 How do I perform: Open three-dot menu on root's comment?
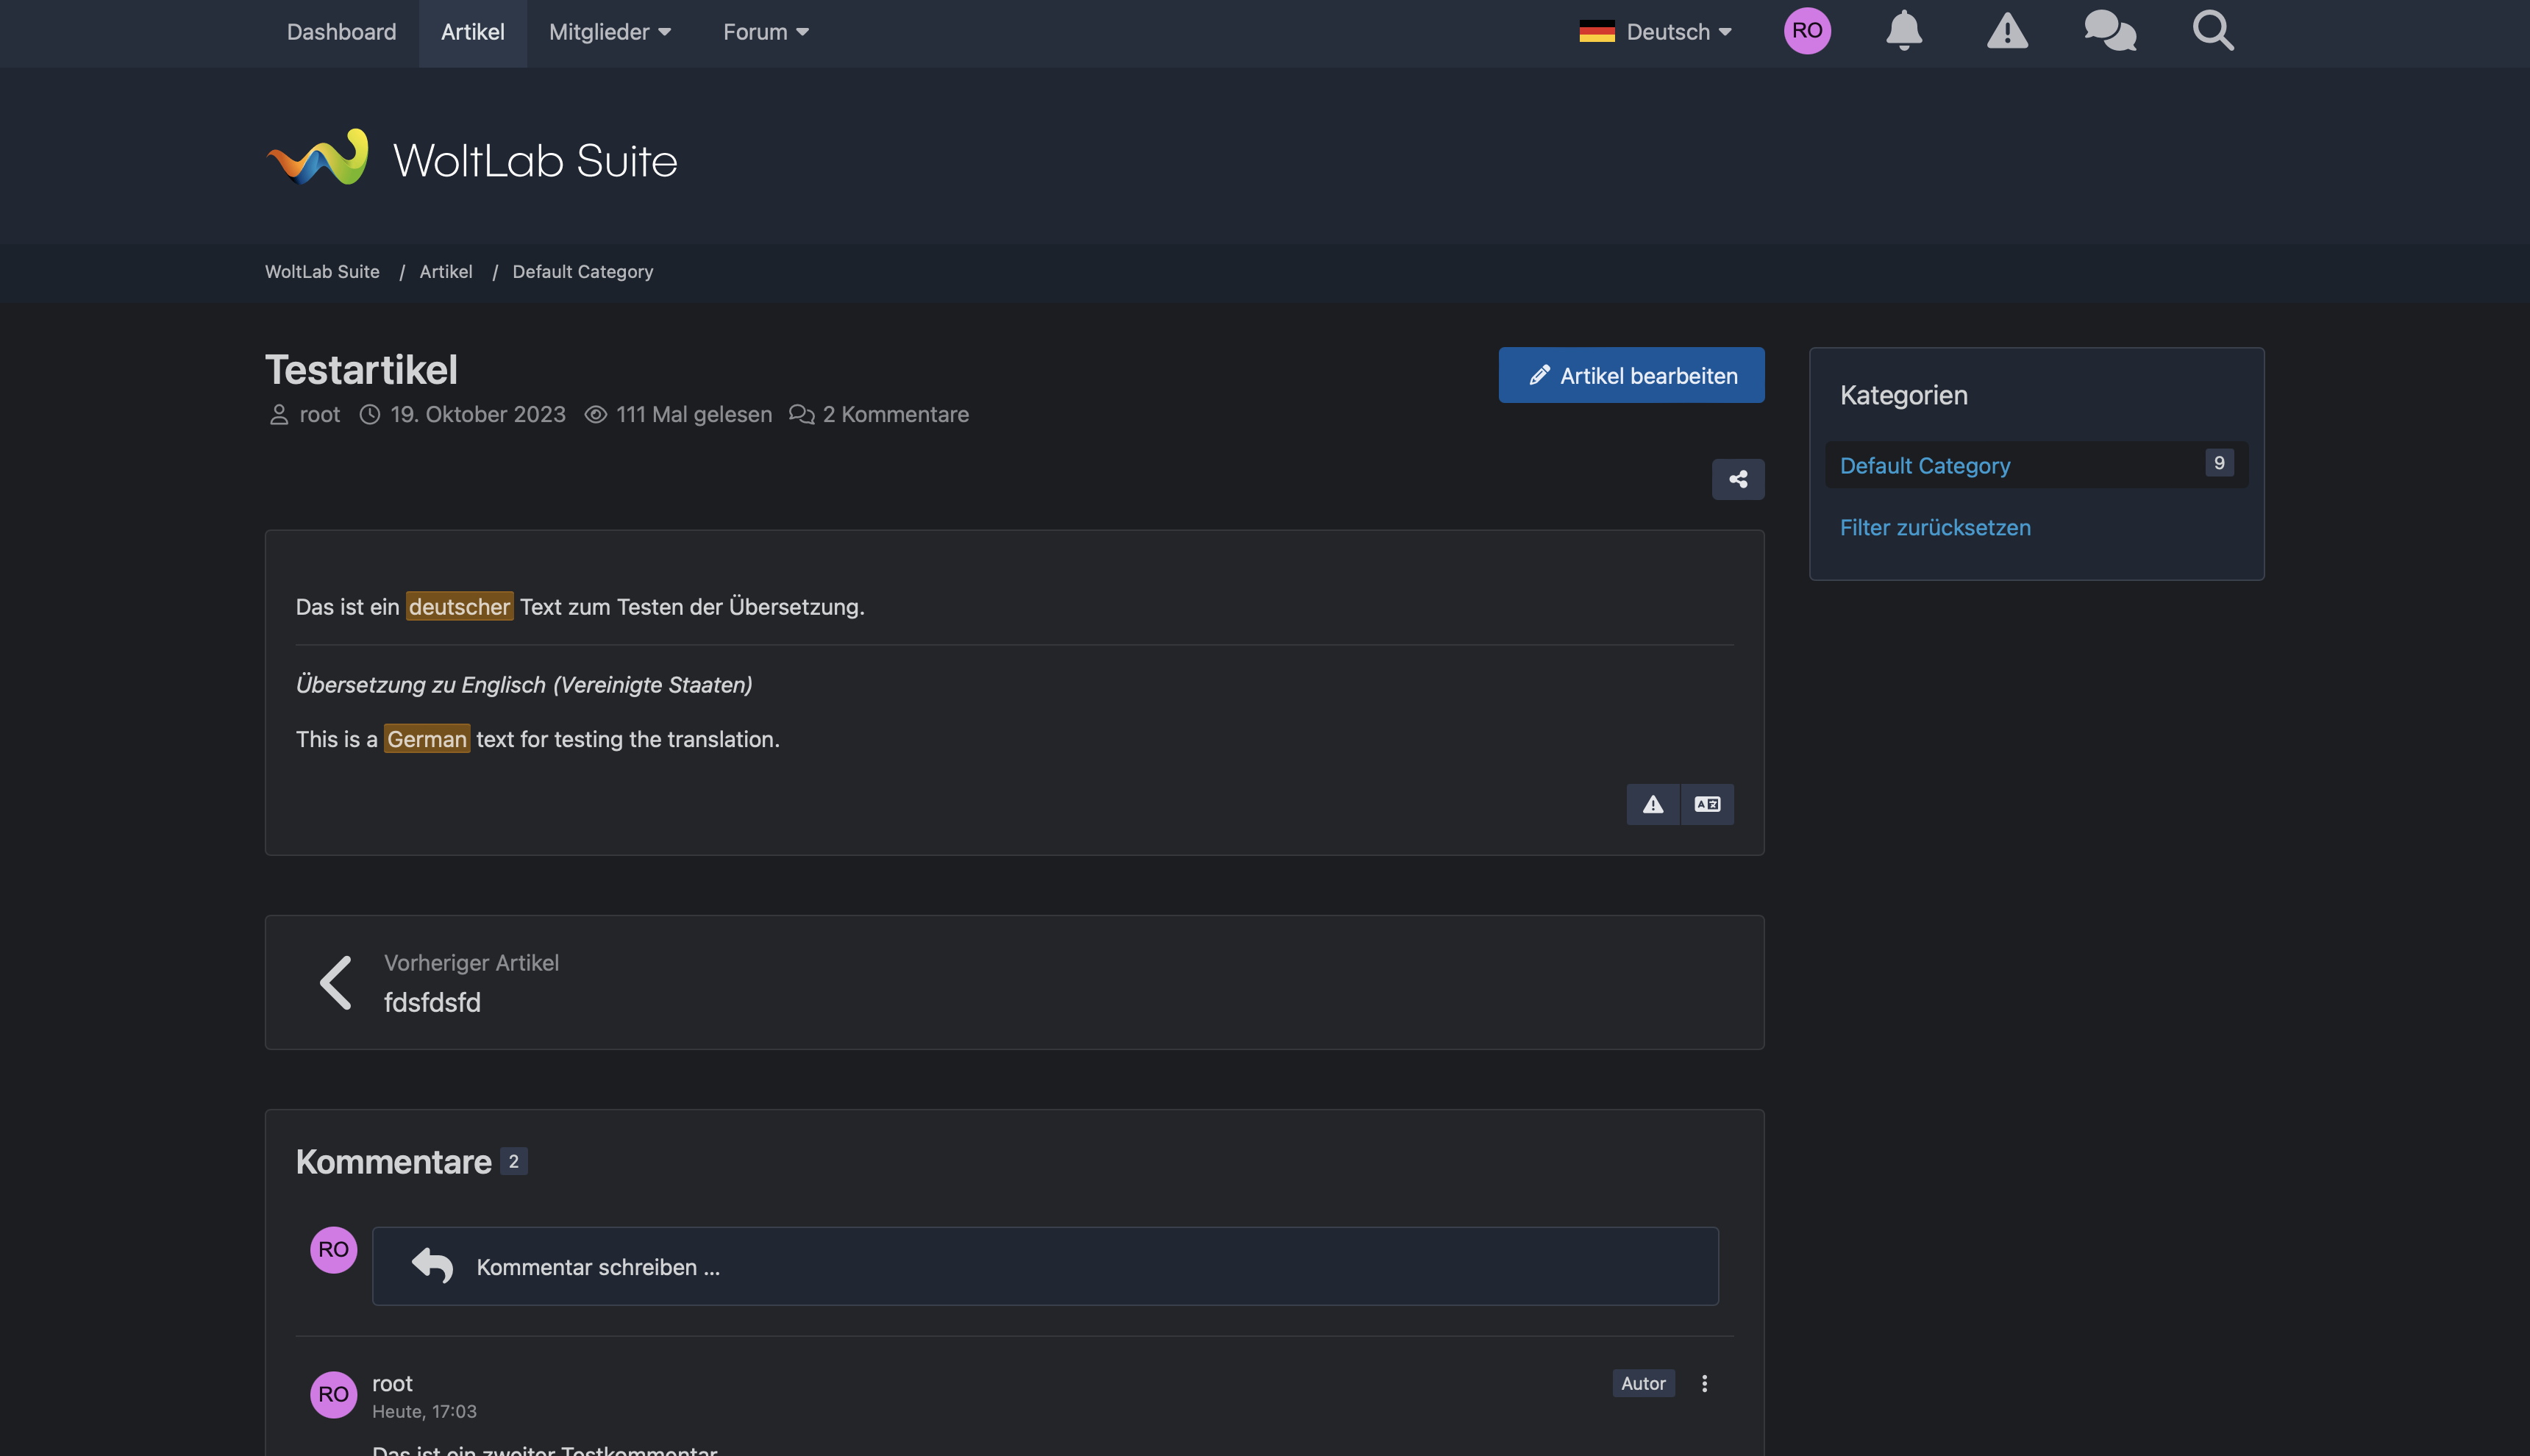(x=1705, y=1383)
